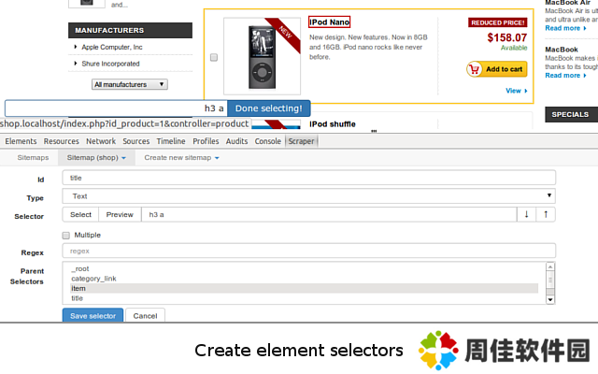Enable the Multiple checkbox

66,235
